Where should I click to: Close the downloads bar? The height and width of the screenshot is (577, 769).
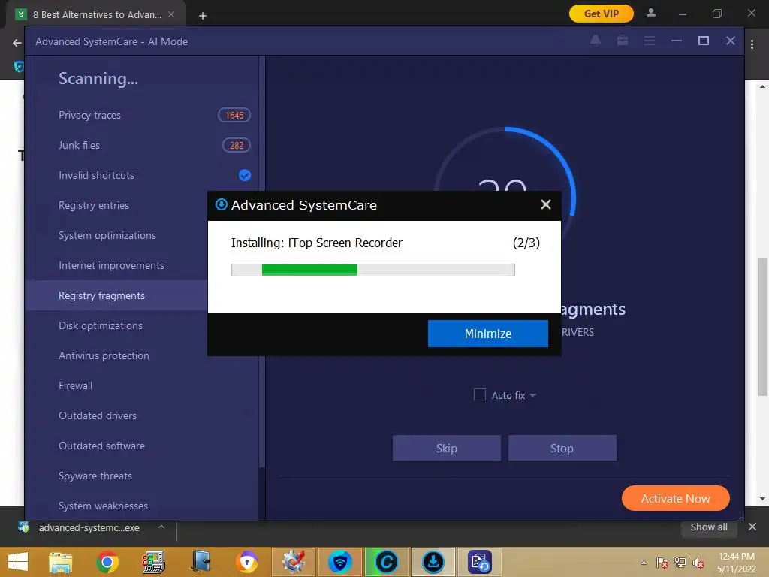tap(752, 527)
